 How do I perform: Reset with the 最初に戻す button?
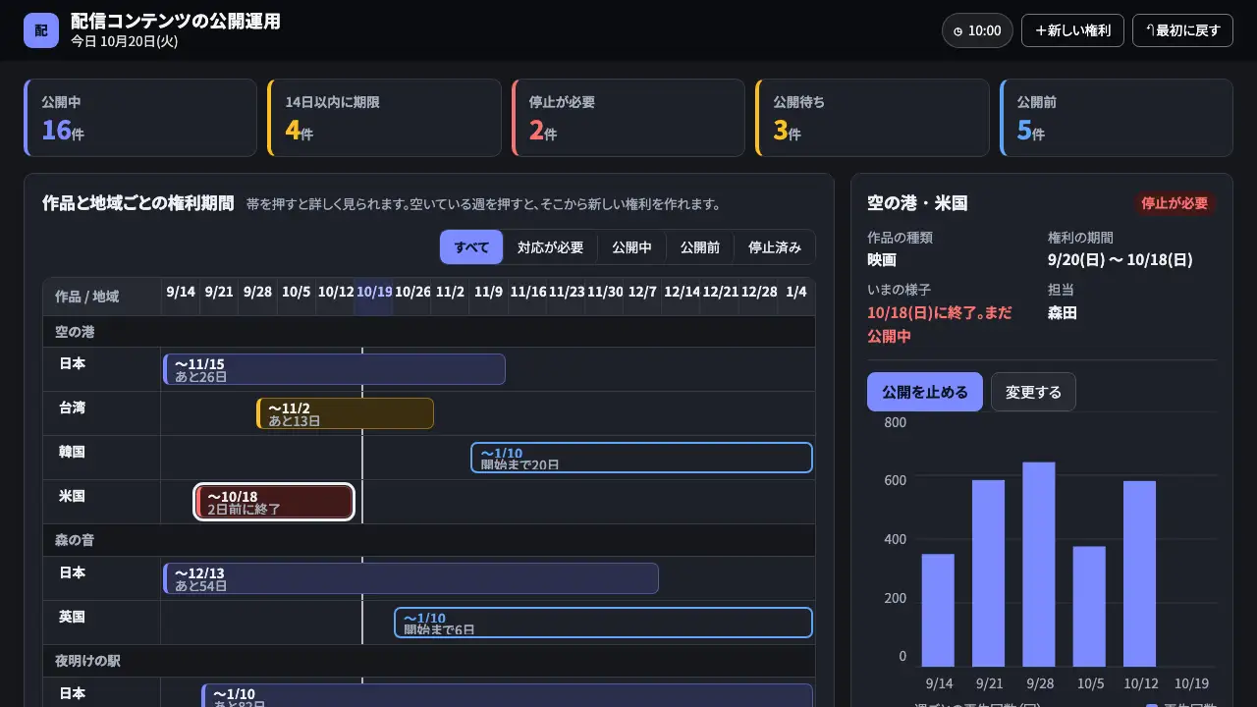click(1182, 30)
